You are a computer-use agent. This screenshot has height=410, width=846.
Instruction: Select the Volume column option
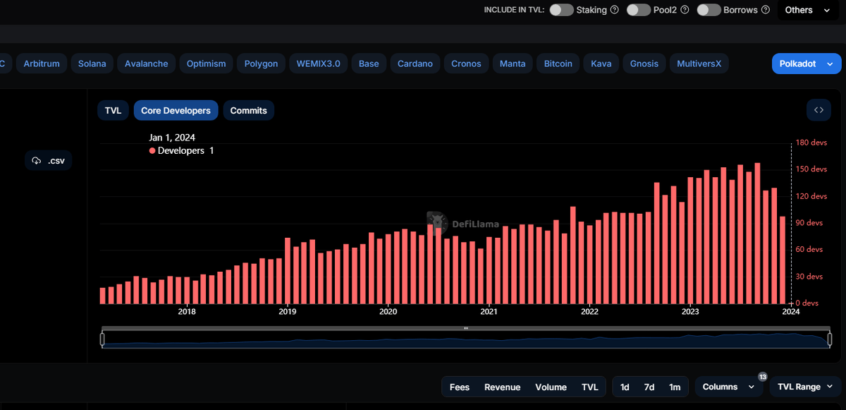[551, 387]
